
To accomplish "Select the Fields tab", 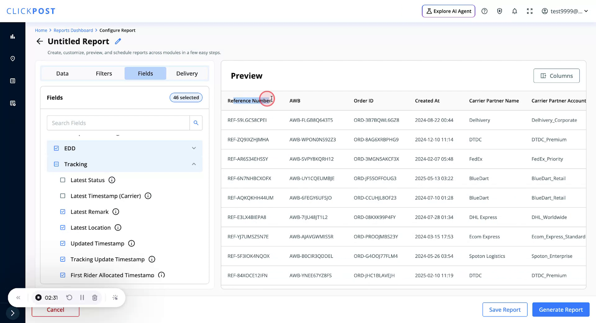I will [x=145, y=74].
